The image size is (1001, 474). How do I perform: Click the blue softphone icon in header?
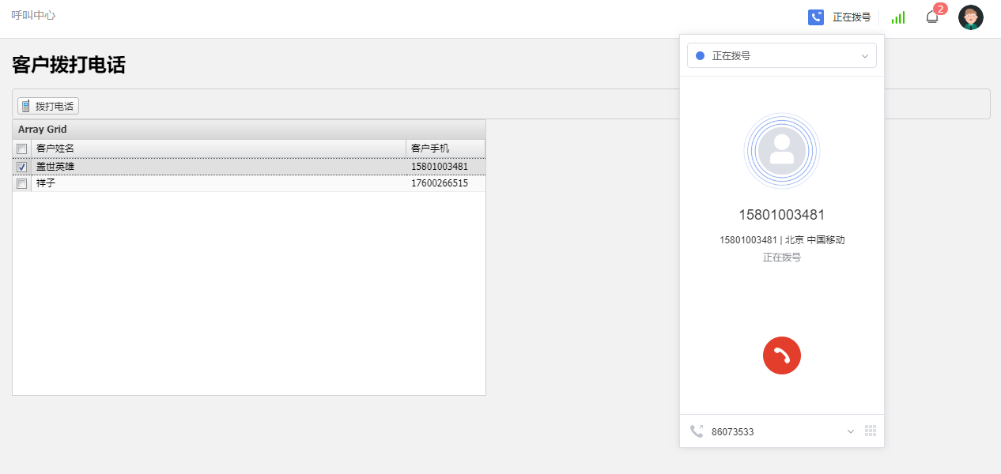click(x=815, y=17)
